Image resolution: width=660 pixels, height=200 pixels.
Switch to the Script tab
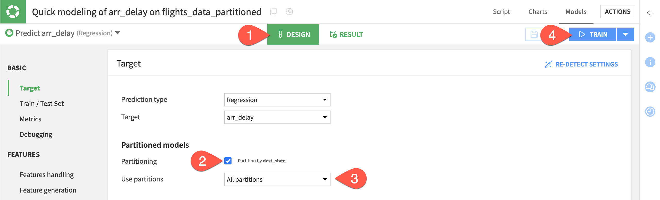(501, 12)
